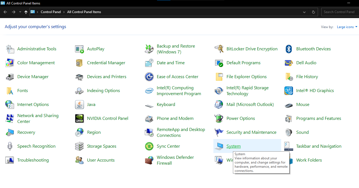
Task: Go back with the back arrow
Action: [x=5, y=12]
